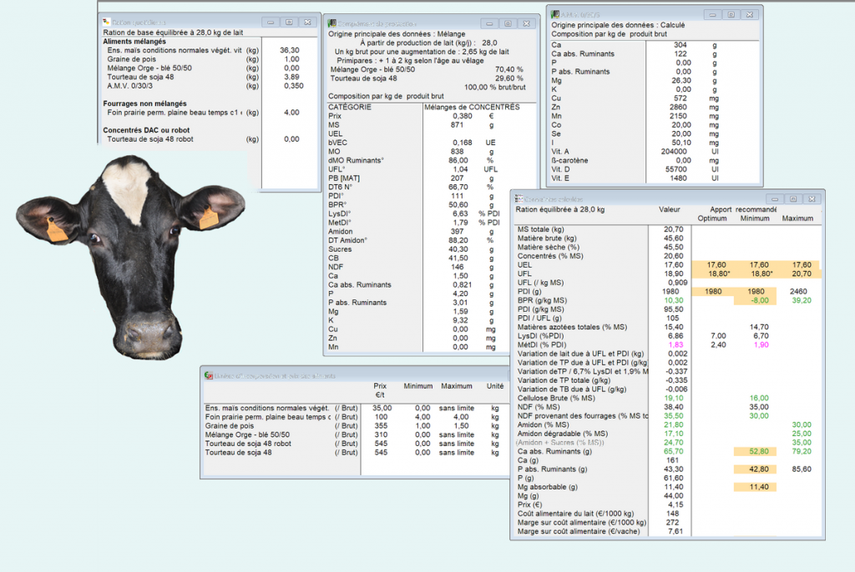The width and height of the screenshot is (855, 572).
Task: Click the highlighted UEL optimum value cell
Action: click(x=714, y=264)
